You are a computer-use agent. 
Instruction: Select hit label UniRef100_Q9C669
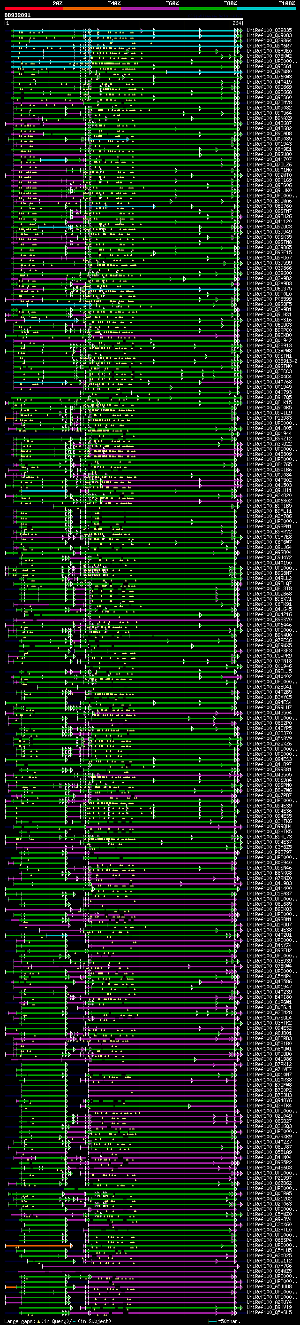click(x=269, y=87)
